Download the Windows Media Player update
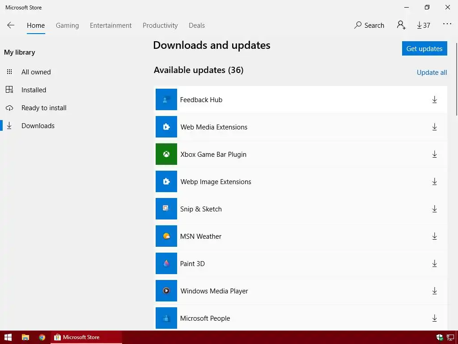 [434, 291]
